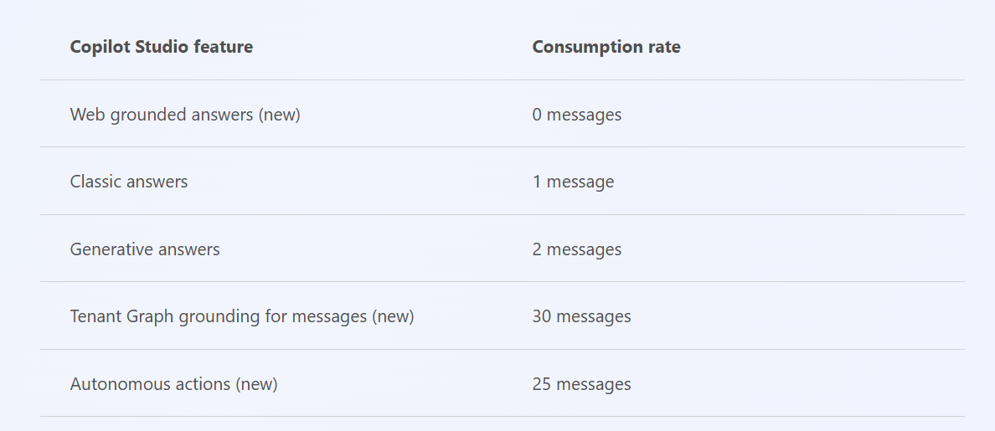Click the "30 messages" rate value
The width and height of the screenshot is (995, 431).
581,316
